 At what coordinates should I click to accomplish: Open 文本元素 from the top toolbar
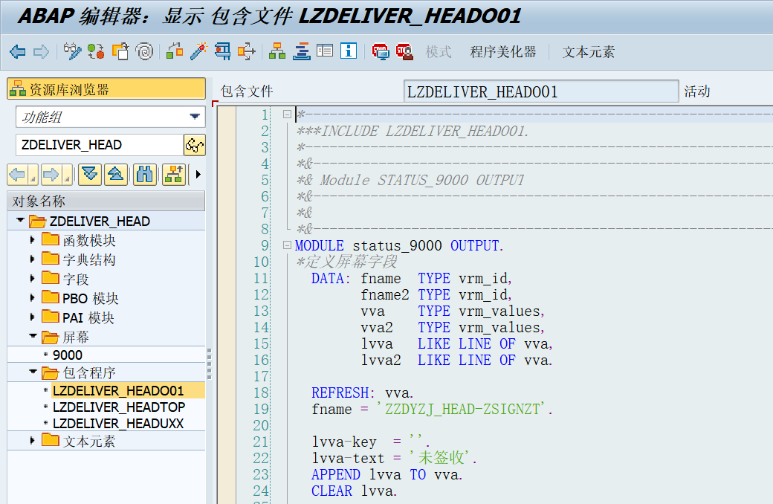(589, 52)
